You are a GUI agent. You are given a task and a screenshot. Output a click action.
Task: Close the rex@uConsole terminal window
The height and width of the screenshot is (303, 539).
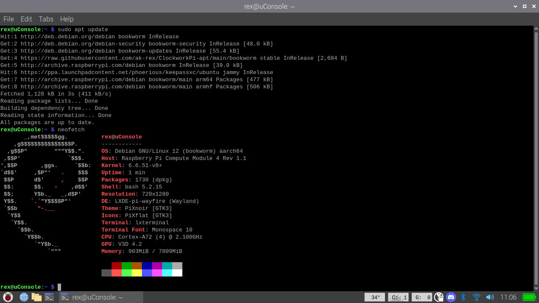point(534,6)
